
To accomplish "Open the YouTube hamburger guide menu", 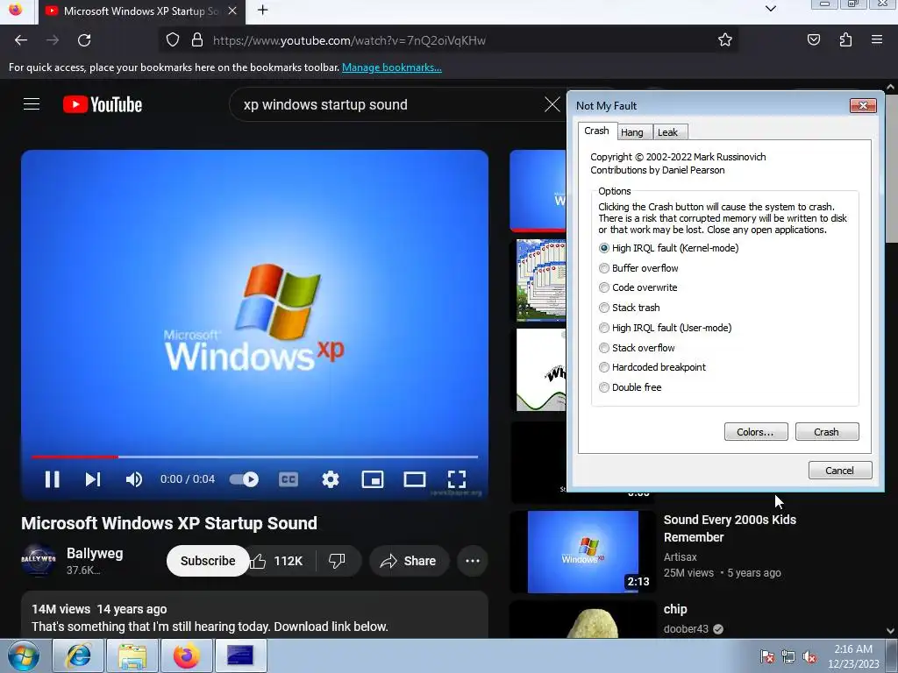I will pos(32,104).
